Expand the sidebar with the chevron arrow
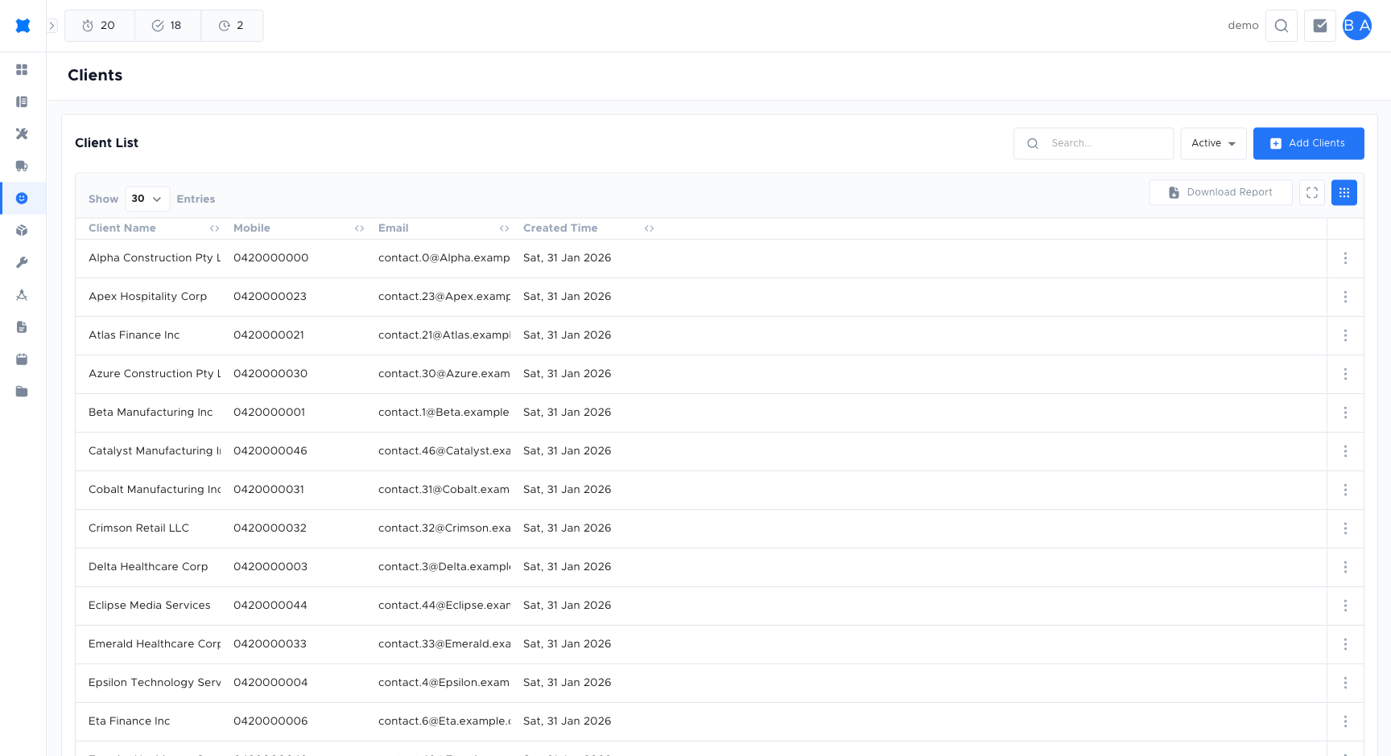Viewport: 1391px width, 756px height. [52, 26]
